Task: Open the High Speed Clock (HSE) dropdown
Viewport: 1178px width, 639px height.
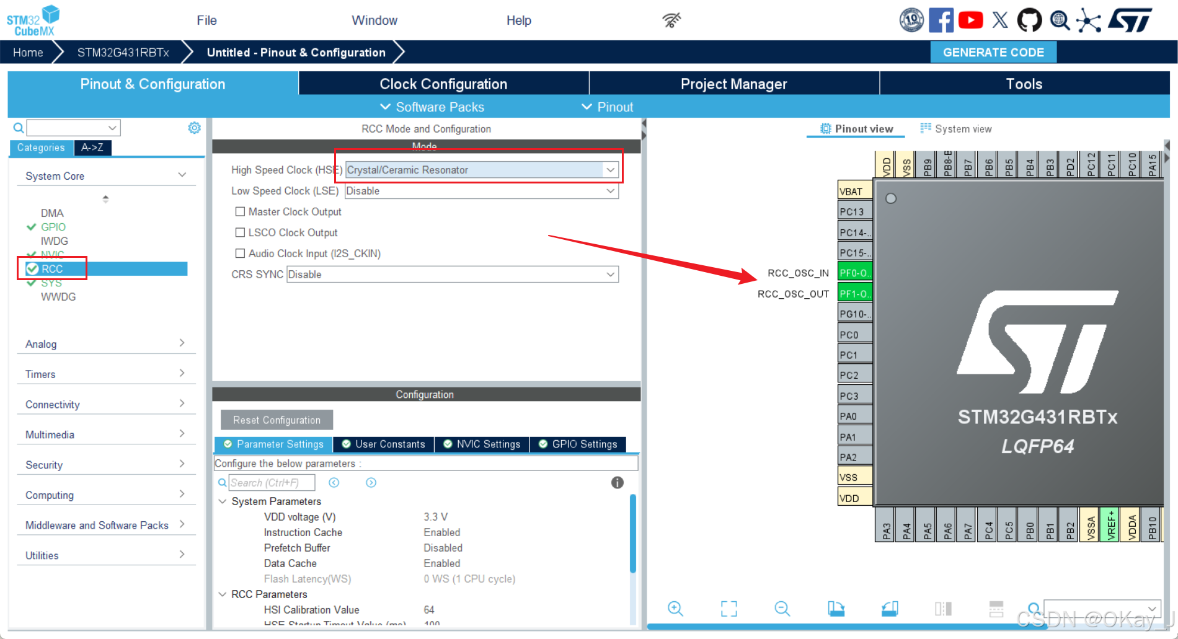Action: [482, 169]
